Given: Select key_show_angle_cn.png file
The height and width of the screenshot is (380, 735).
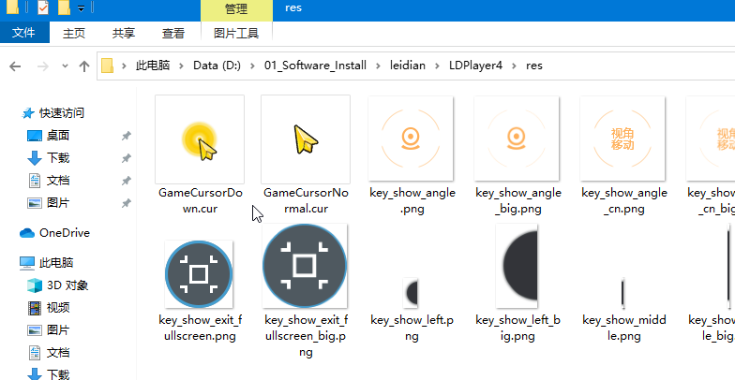Looking at the screenshot, I should [x=623, y=139].
